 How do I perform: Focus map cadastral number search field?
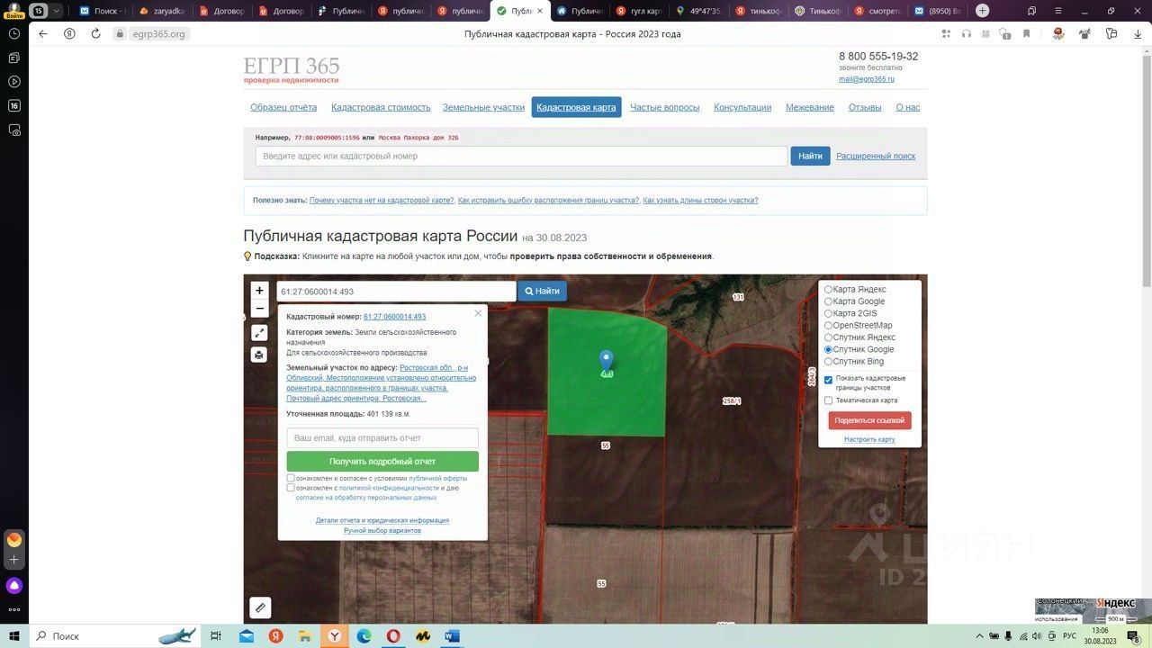pos(396,292)
